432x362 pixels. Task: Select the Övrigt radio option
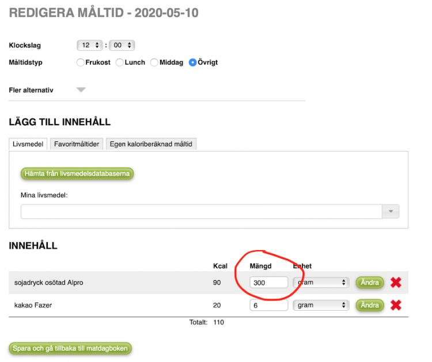point(192,63)
